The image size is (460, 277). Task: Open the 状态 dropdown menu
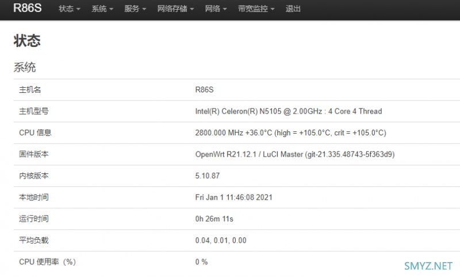(69, 9)
